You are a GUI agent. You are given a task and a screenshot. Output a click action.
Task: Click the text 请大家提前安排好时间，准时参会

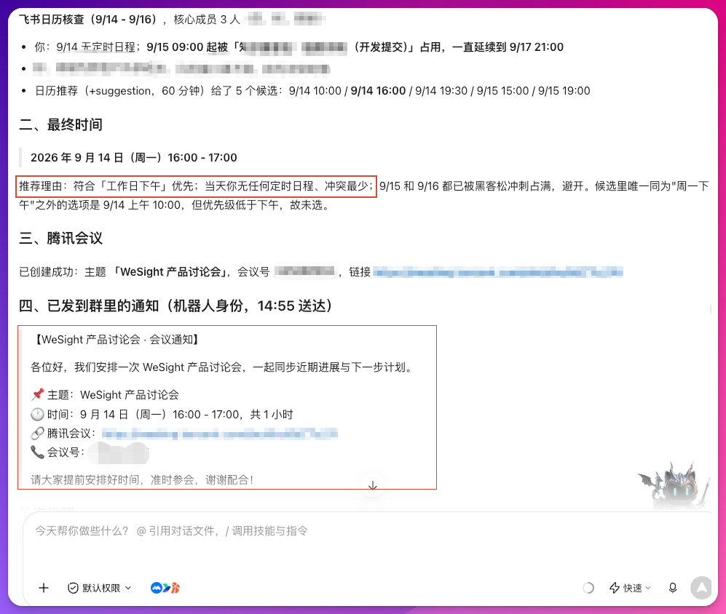141,480
